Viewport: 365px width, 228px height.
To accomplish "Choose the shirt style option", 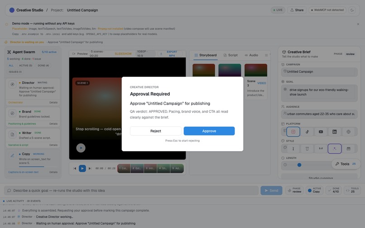I will point(307,149).
